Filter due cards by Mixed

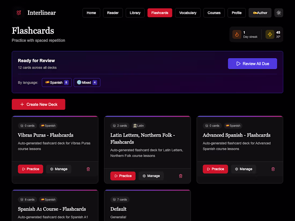point(87,83)
